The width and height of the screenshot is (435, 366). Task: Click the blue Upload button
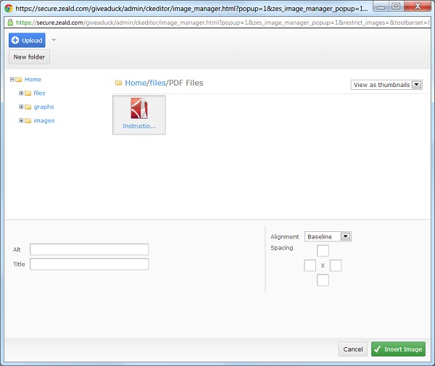(27, 40)
